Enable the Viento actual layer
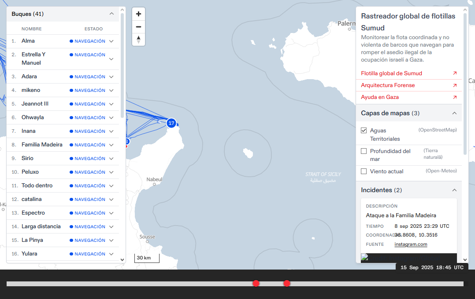This screenshot has width=475, height=299. click(x=364, y=171)
